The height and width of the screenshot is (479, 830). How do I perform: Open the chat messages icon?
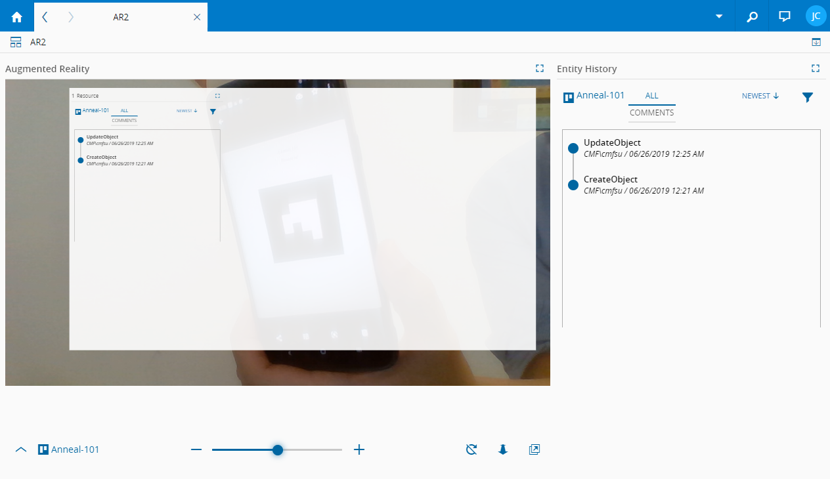(784, 16)
